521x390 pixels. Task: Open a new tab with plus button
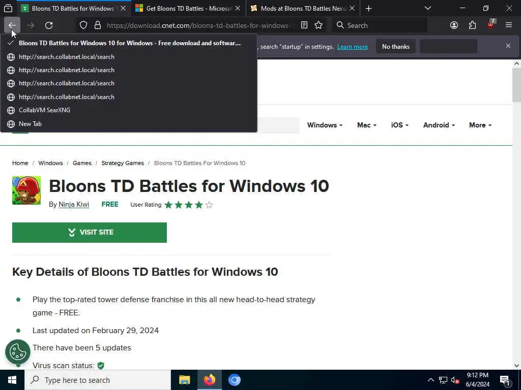(x=368, y=8)
